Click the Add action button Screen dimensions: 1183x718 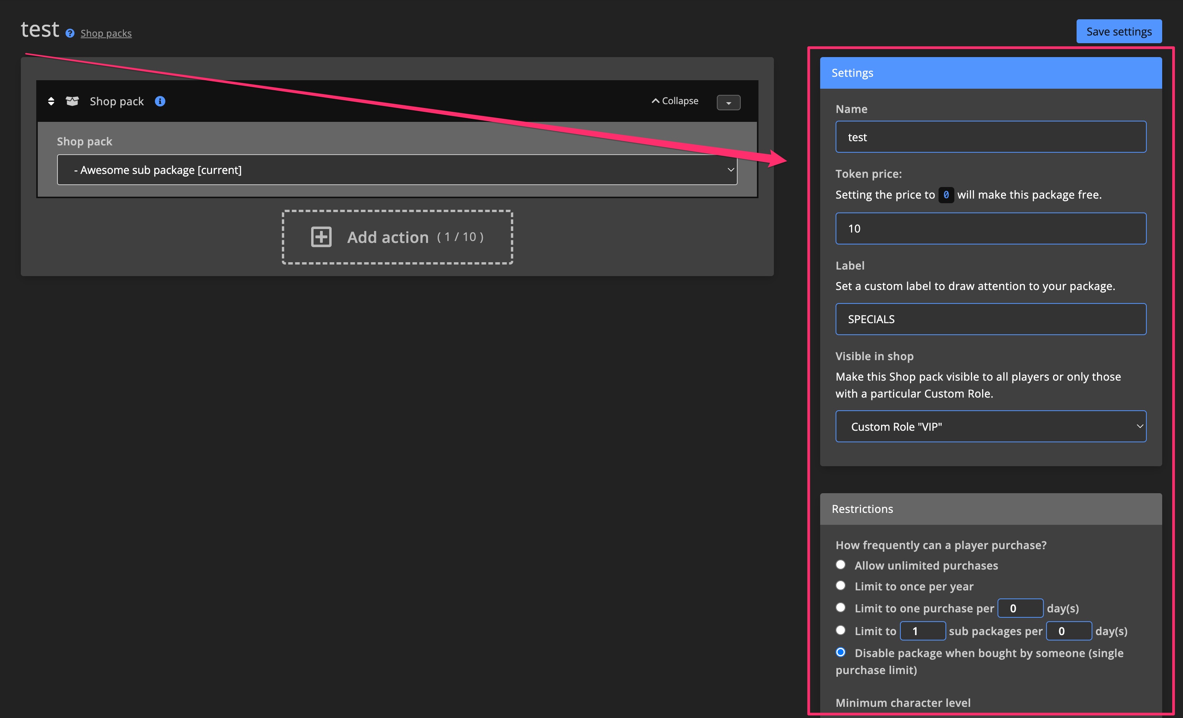[x=397, y=237]
